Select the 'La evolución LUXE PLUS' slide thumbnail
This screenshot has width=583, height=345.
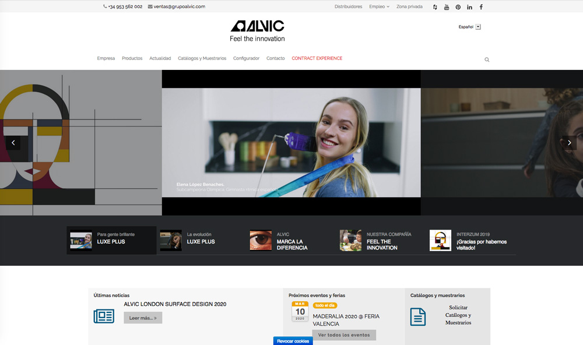click(x=201, y=240)
